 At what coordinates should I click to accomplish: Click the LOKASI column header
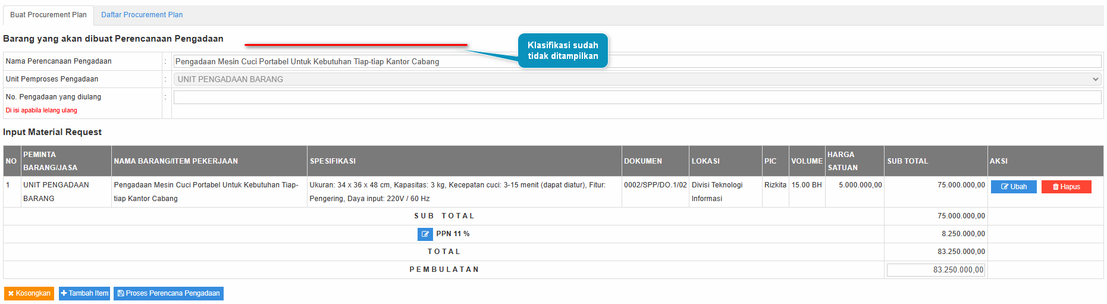point(725,161)
